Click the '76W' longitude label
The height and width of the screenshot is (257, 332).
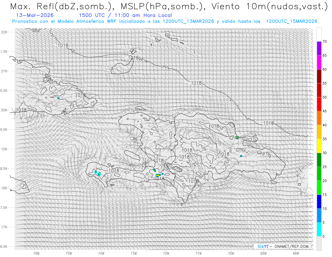pos(36,253)
